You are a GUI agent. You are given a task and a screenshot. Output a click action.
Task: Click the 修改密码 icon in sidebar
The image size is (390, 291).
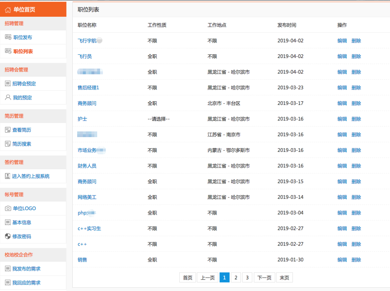pos(8,236)
